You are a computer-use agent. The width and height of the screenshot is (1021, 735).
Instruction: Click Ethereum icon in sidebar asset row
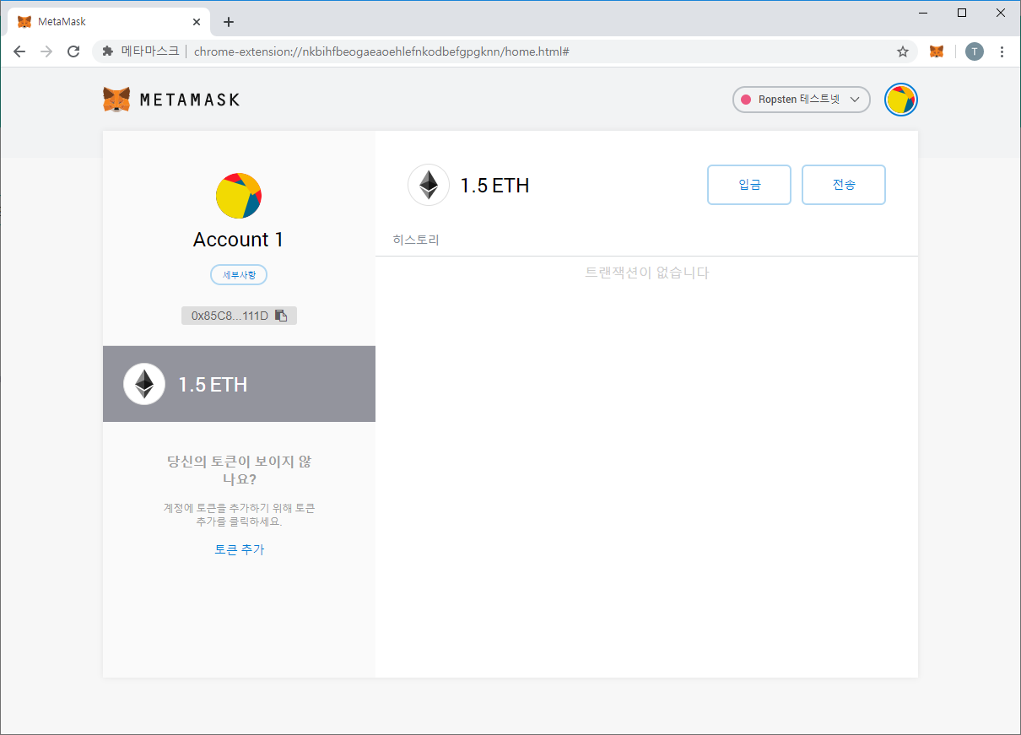(x=144, y=384)
